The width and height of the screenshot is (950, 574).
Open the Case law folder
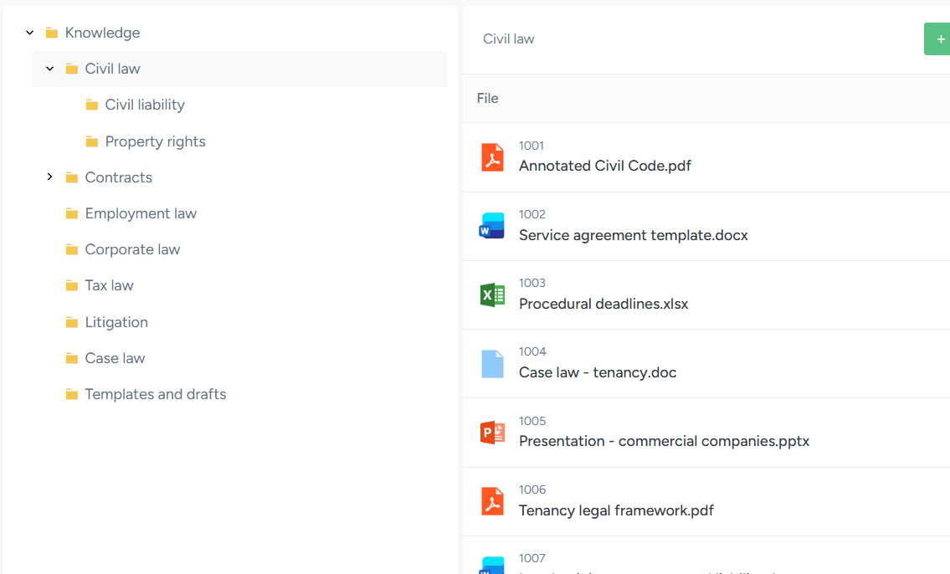[115, 358]
